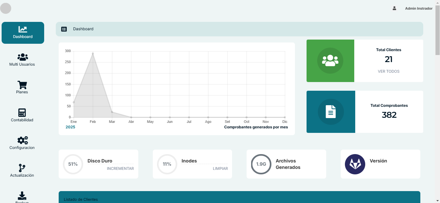The width and height of the screenshot is (440, 203).
Task: Open the Configuracion gears icon
Action: pyautogui.click(x=22, y=140)
